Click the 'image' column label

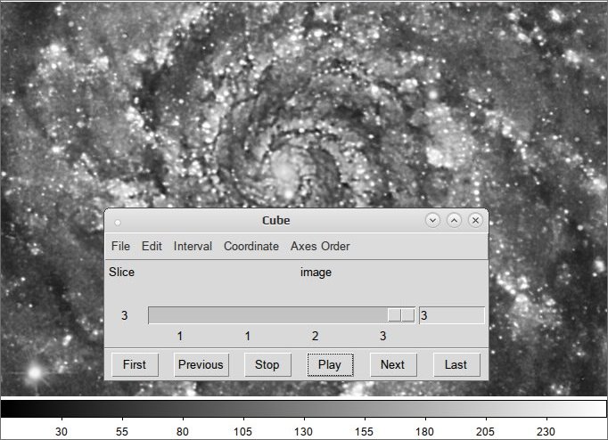coord(316,273)
